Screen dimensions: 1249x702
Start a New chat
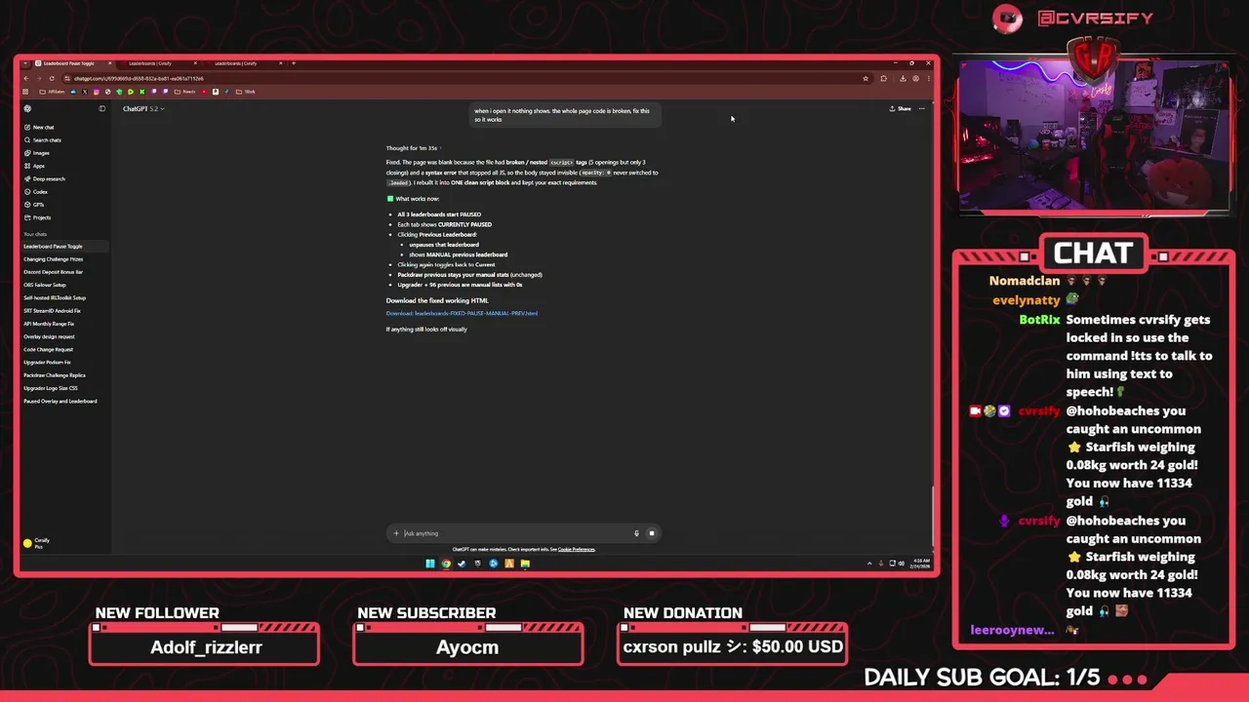[43, 127]
